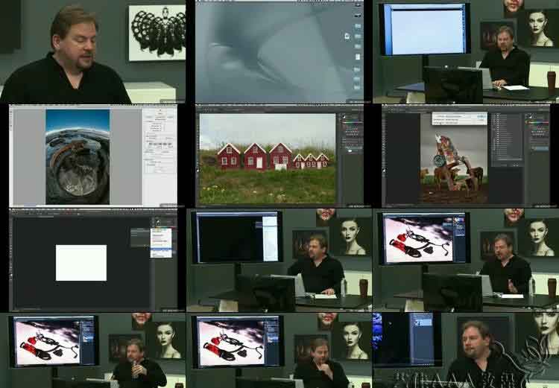Image resolution: width=559 pixels, height=388 pixels.
Task: Expand the panel beside the open menu in the white canvas frame
Action: coord(139,237)
